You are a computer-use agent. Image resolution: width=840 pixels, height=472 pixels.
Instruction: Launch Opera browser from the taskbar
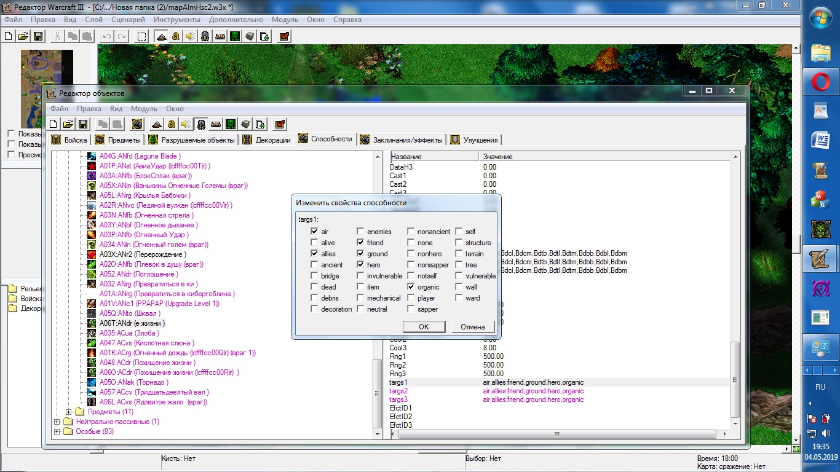pos(821,82)
